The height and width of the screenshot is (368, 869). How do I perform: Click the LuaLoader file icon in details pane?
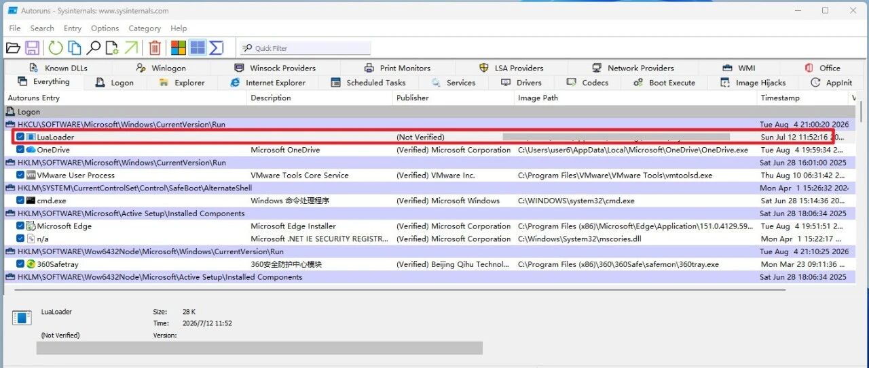[x=22, y=318]
